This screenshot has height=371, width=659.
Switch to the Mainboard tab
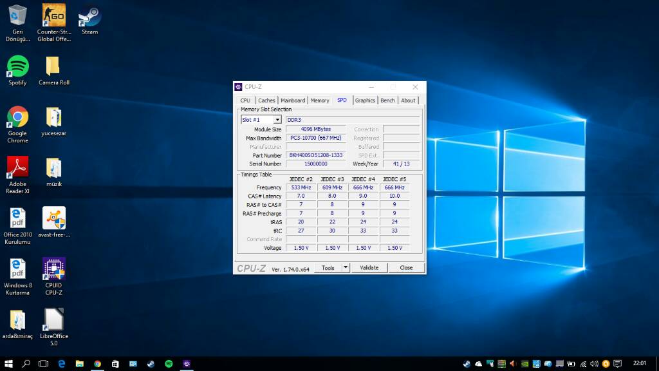click(x=293, y=100)
